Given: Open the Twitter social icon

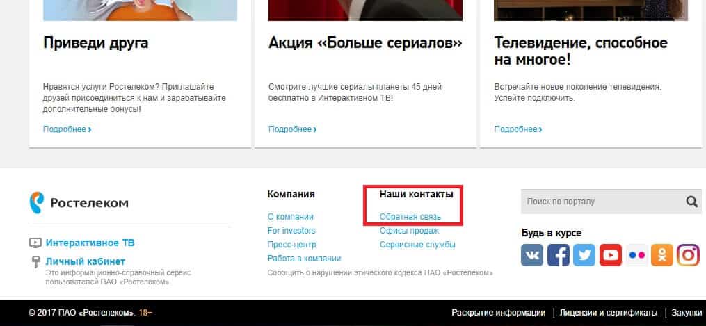Looking at the screenshot, I should point(584,255).
